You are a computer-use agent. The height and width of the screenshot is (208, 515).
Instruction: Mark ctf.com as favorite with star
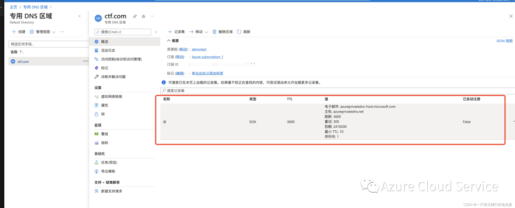[x=143, y=16]
